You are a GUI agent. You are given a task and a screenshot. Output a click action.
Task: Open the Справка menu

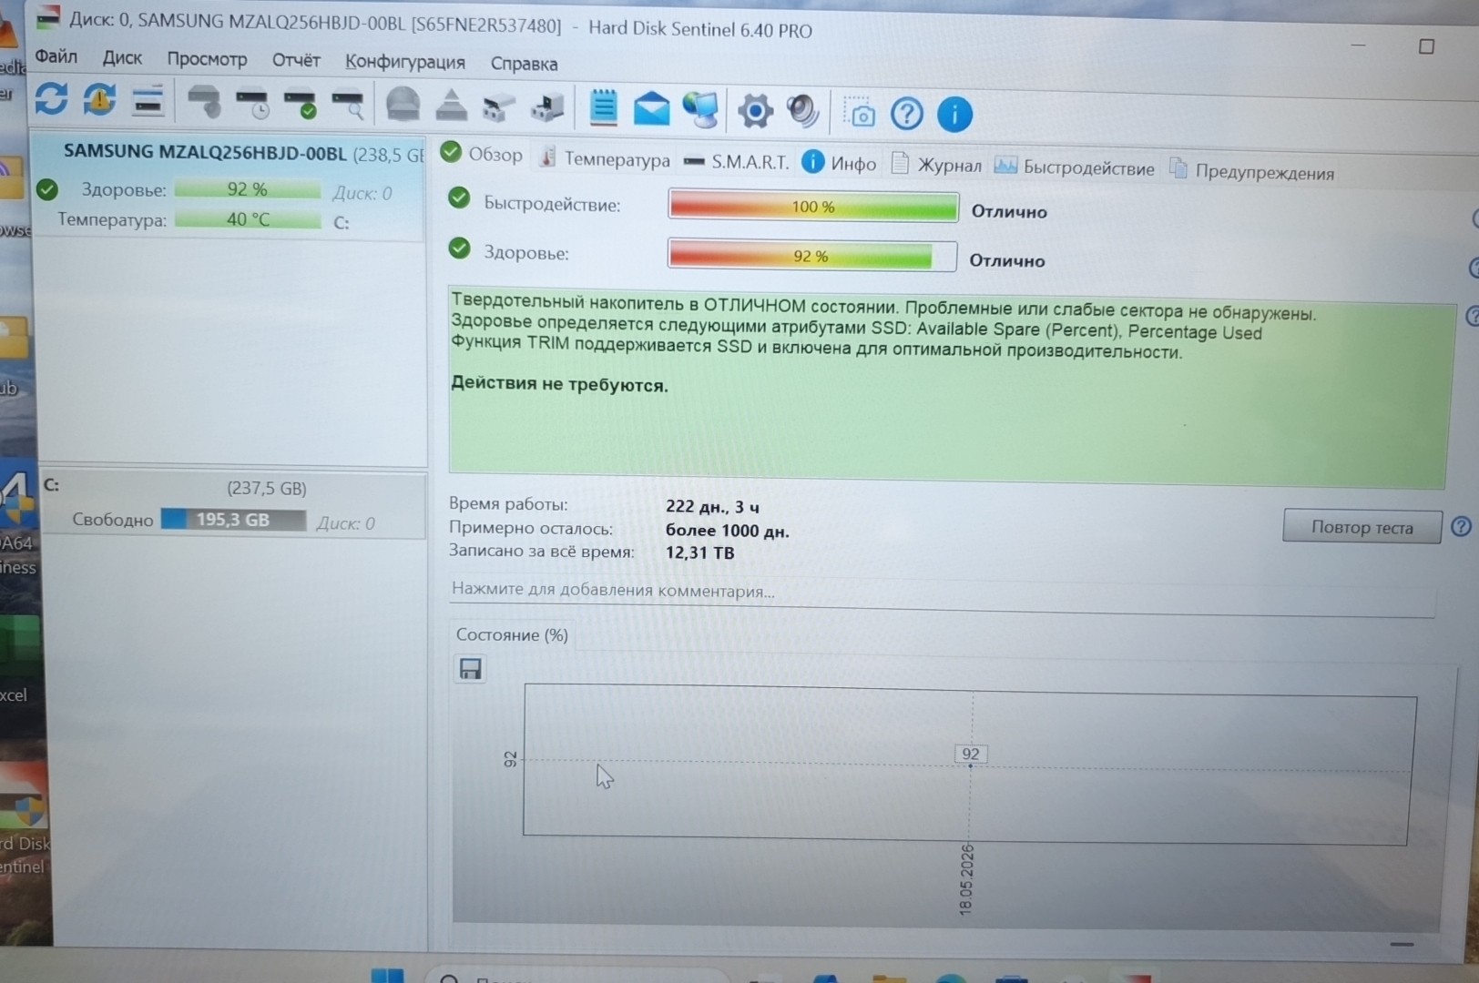pyautogui.click(x=525, y=64)
